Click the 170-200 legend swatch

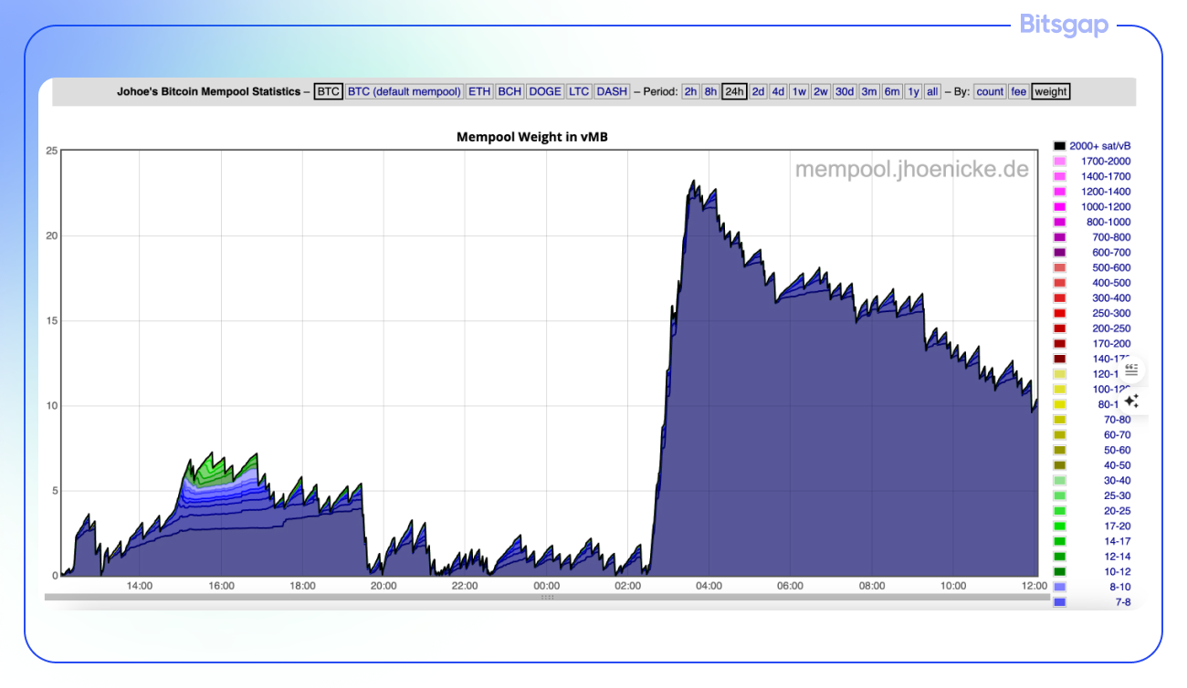coord(1060,343)
